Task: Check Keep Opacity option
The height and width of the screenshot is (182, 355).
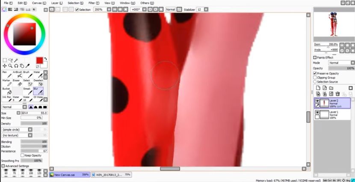Action: tap(22, 155)
